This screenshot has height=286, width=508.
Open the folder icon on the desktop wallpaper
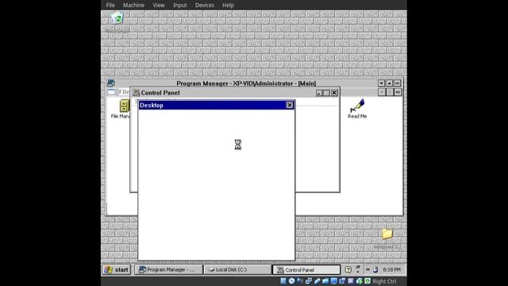pos(387,234)
